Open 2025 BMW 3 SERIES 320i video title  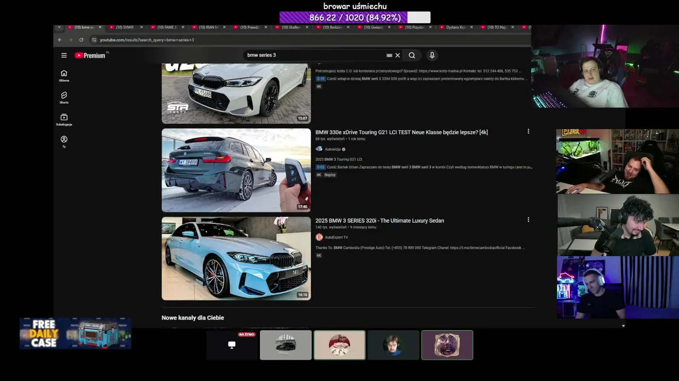coord(380,221)
